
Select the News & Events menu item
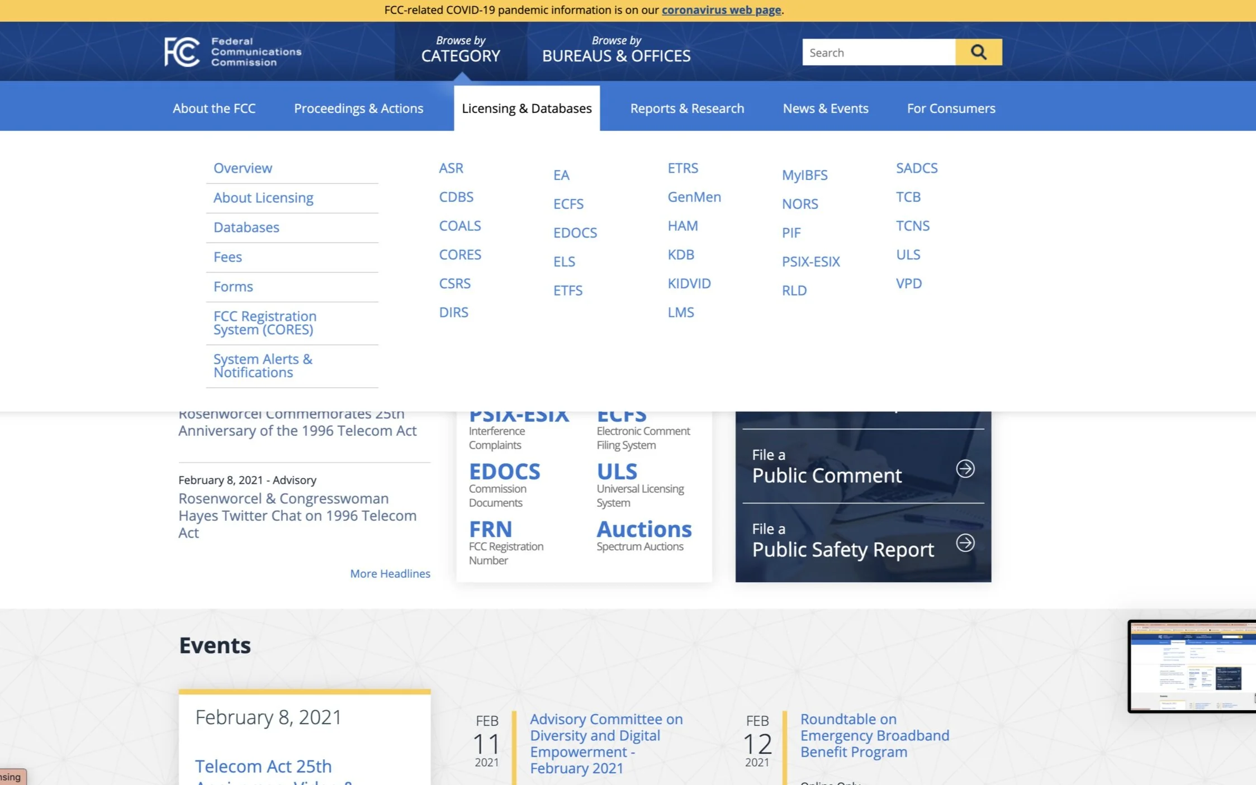click(825, 108)
